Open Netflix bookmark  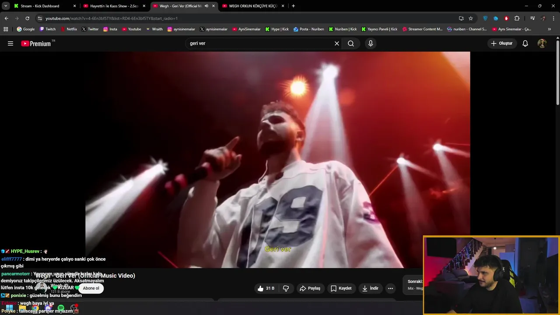69,29
